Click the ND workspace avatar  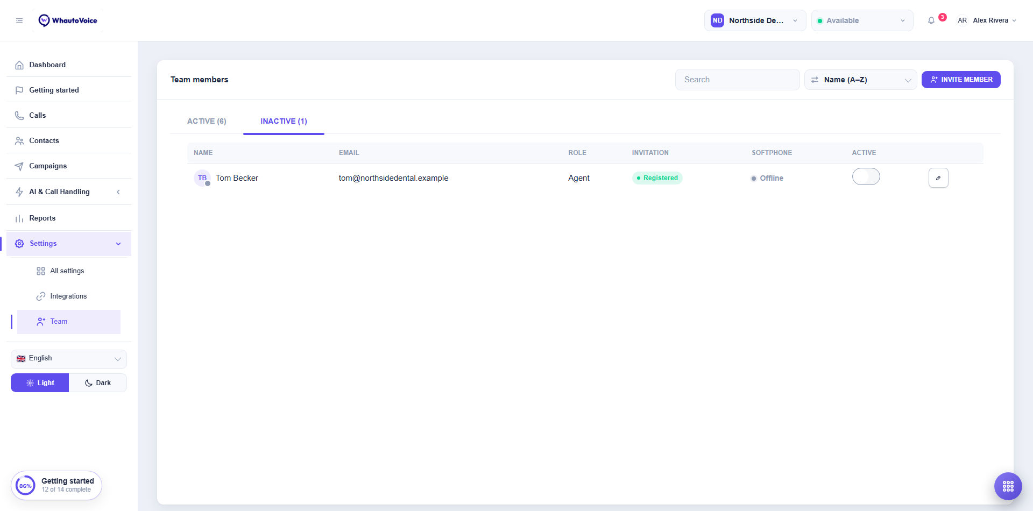(x=717, y=20)
